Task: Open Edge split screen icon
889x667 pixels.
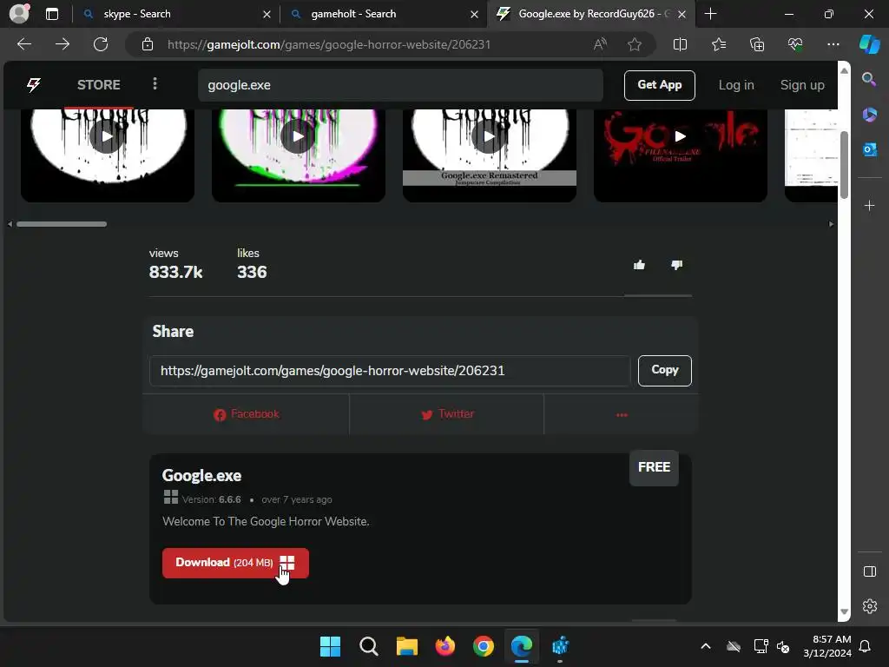Action: point(680,44)
